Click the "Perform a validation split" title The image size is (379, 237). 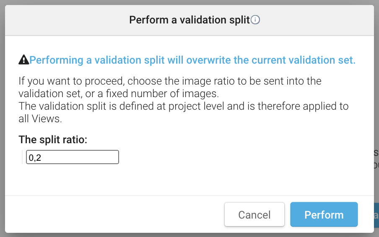coord(189,20)
